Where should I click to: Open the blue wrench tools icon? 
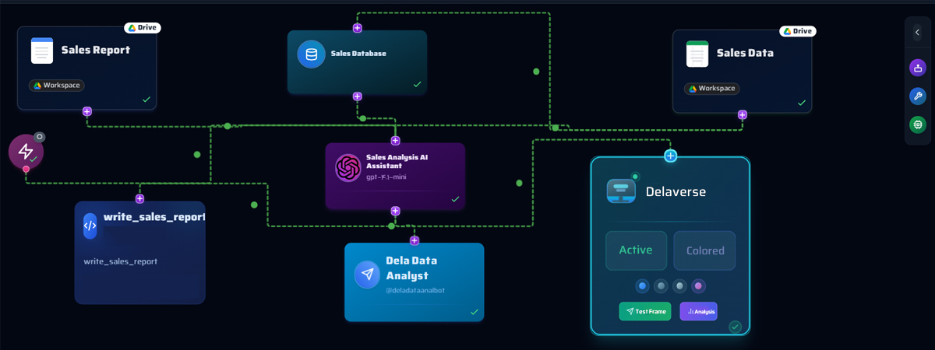pyautogui.click(x=918, y=96)
